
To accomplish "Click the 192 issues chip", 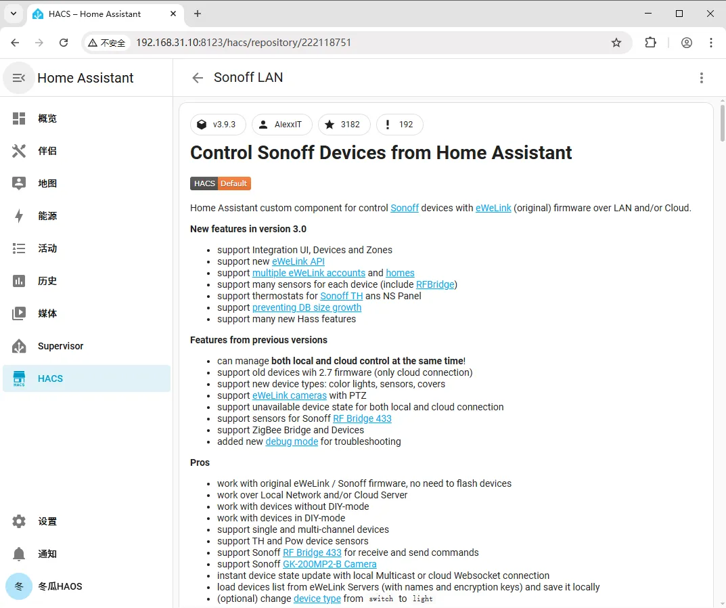I will click(x=399, y=124).
